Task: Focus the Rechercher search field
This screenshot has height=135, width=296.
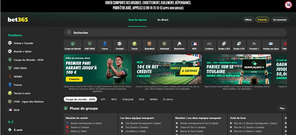Action: 175,33
